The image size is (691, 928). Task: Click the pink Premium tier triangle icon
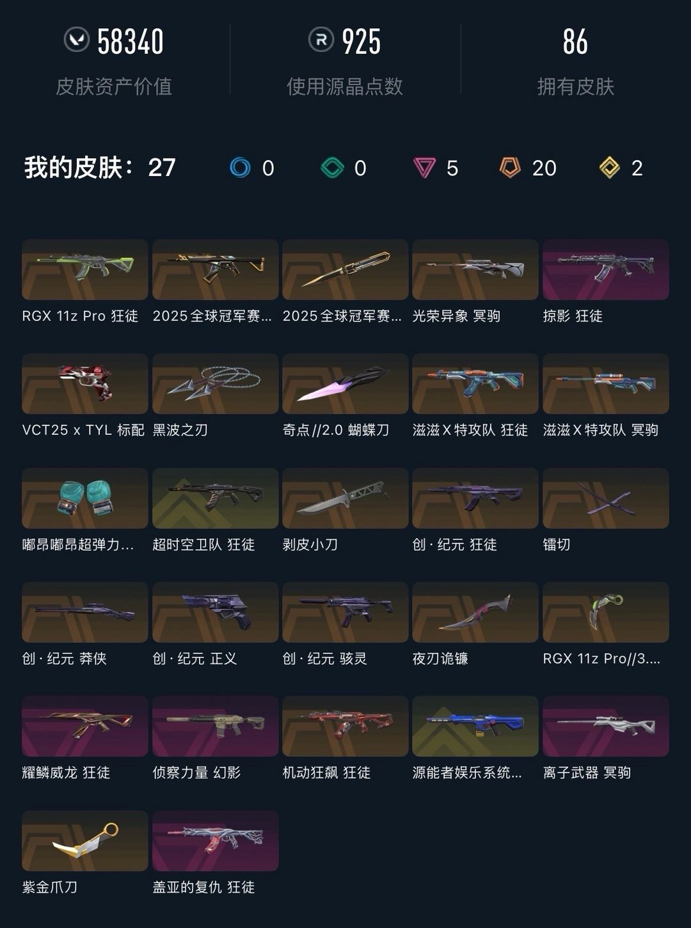(x=424, y=168)
